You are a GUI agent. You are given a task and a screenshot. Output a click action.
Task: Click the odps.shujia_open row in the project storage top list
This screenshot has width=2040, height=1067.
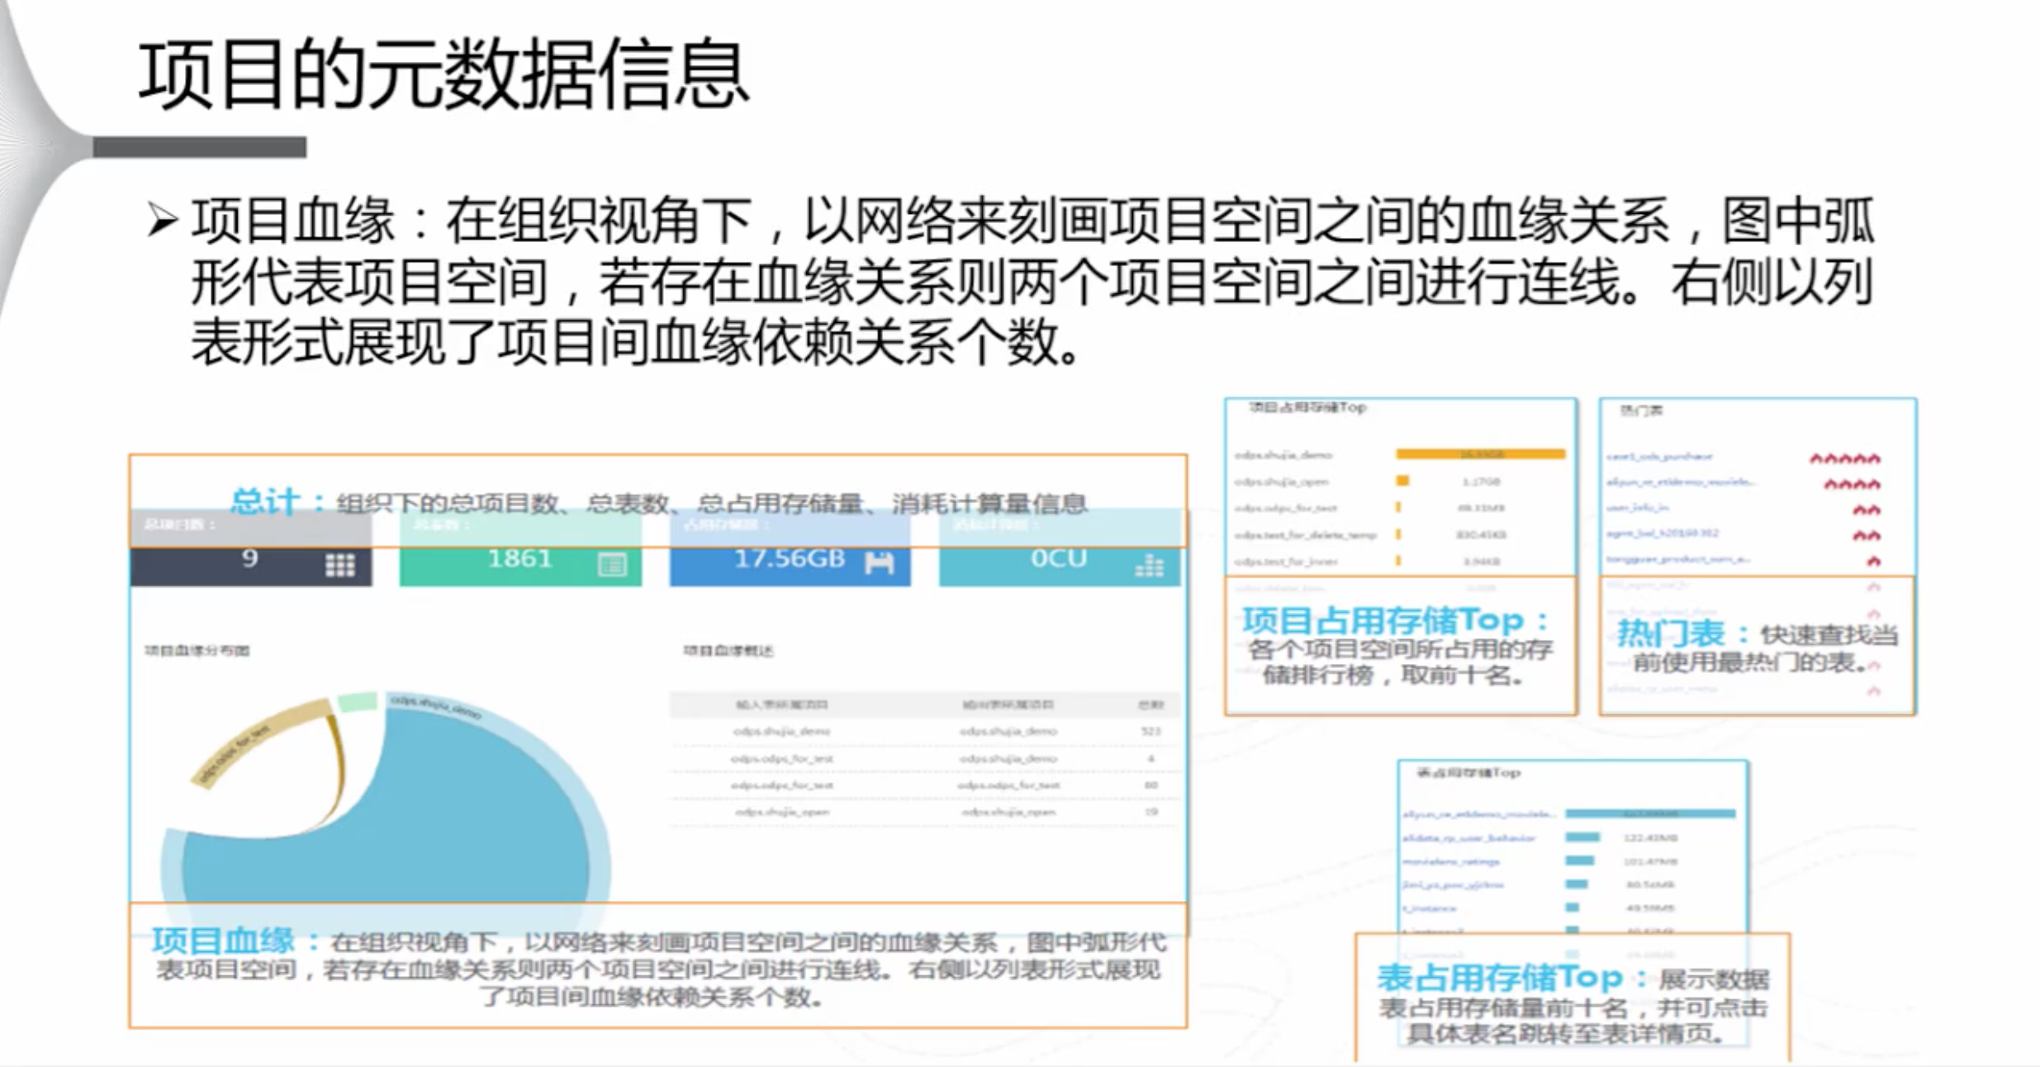[x=1282, y=481]
